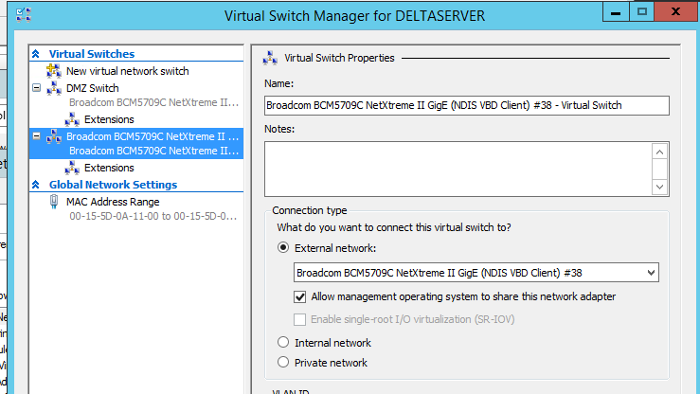Minimize the Virtual Switch Manager window
The width and height of the screenshot is (700, 394).
pyautogui.click(x=616, y=12)
